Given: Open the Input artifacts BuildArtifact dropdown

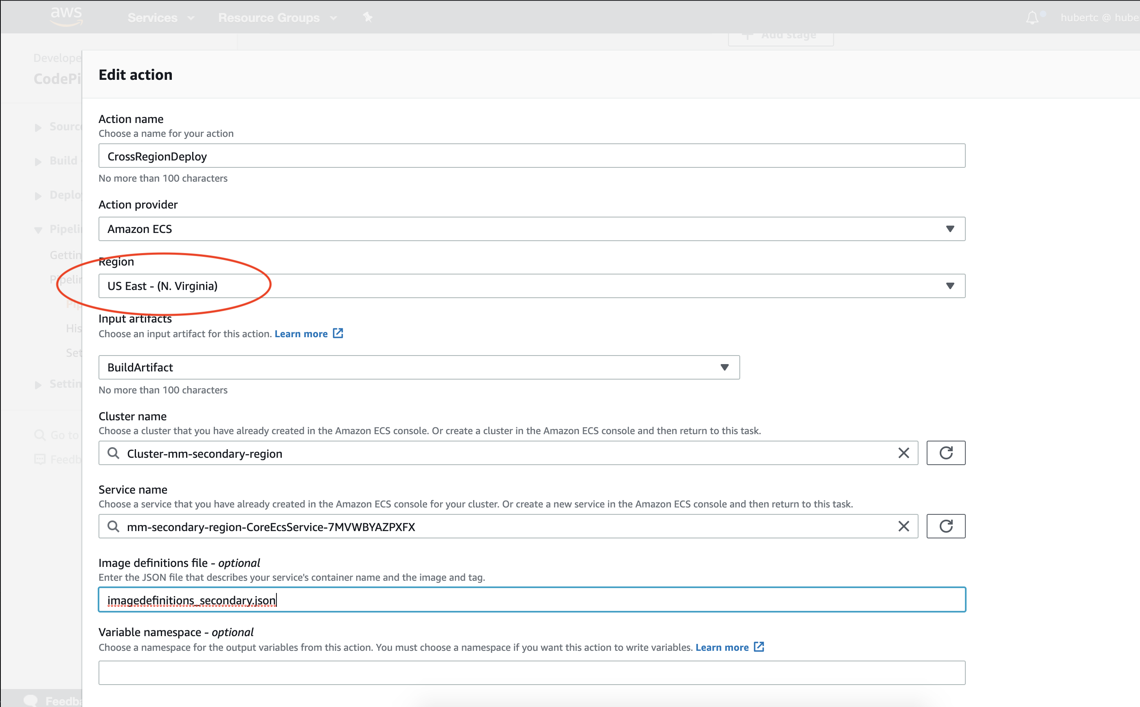Looking at the screenshot, I should coord(419,367).
